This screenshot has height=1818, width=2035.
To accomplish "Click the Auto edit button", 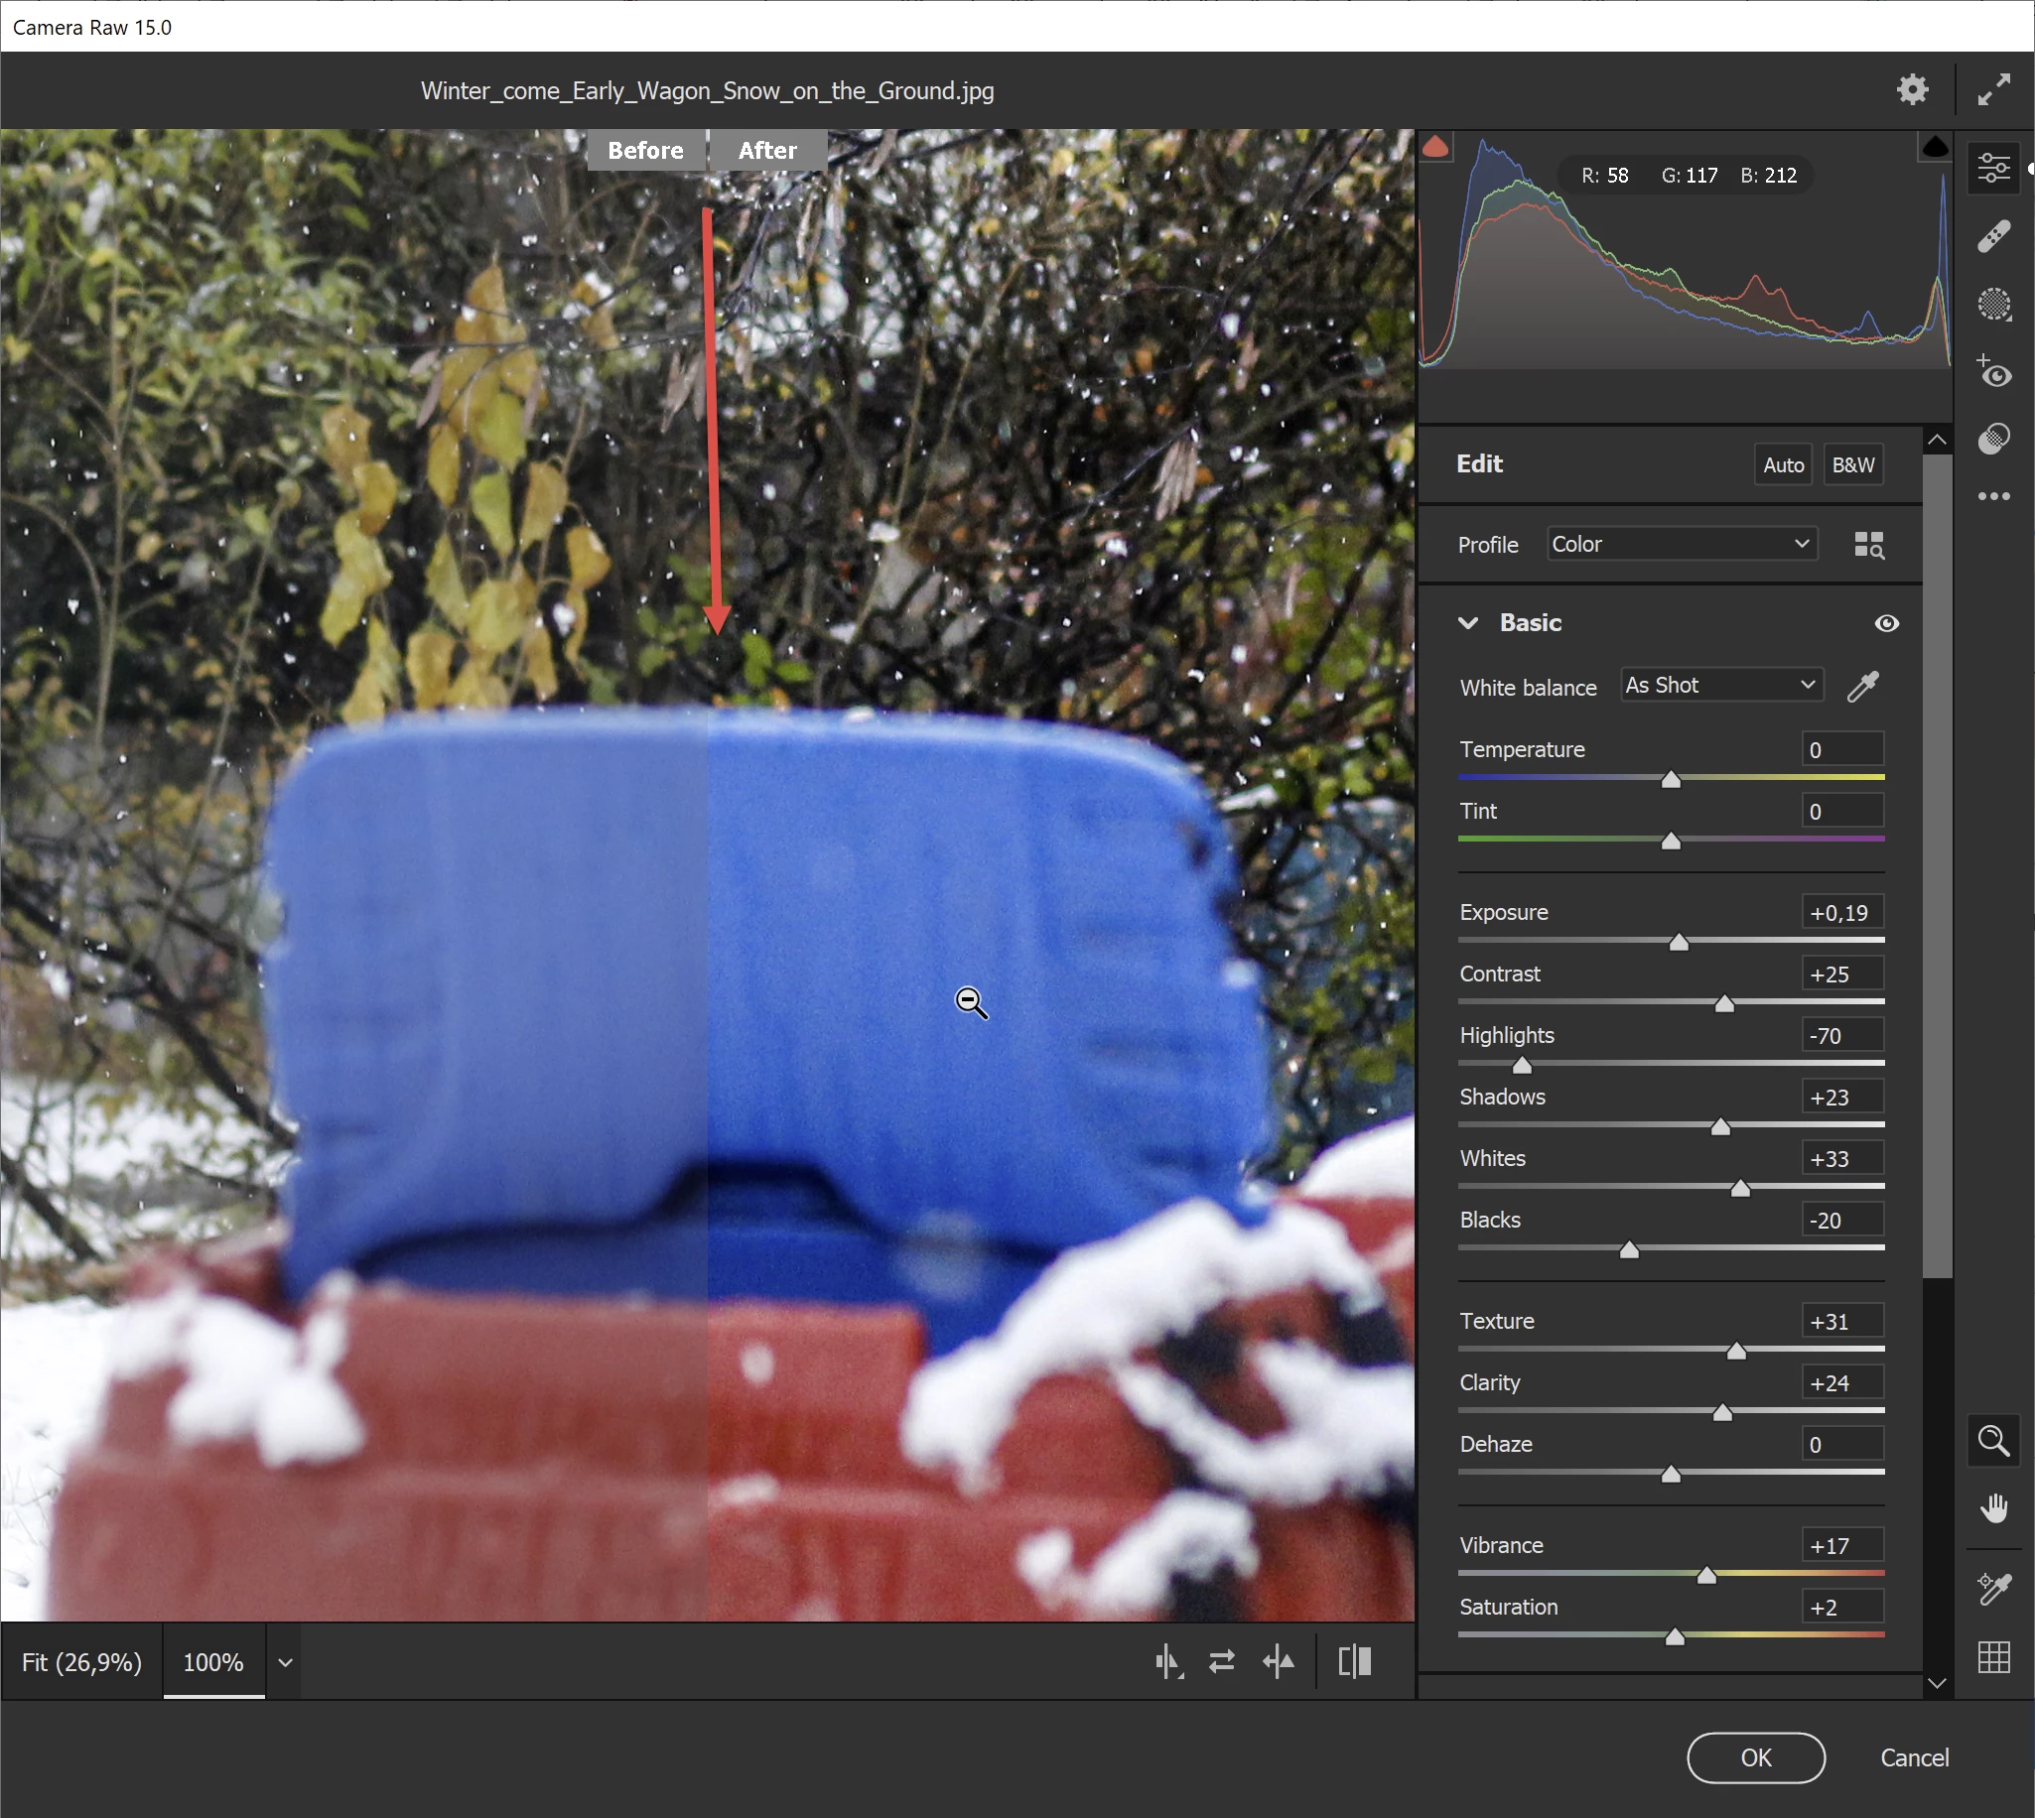I will click(1782, 464).
